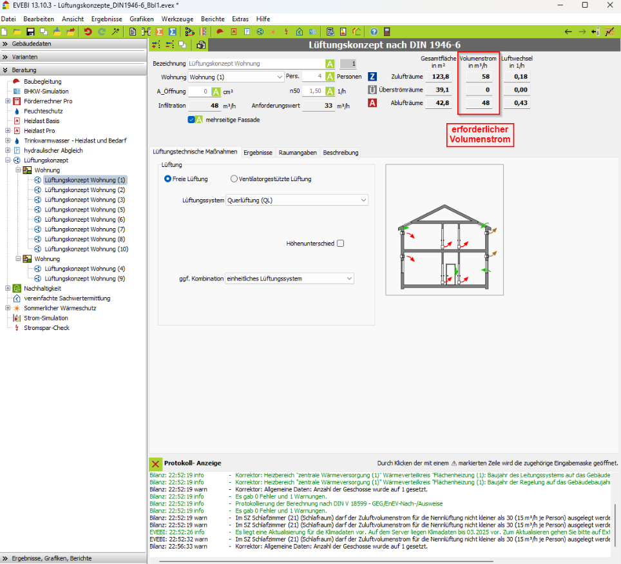Switch to the Raumangaben tab
Viewport: 621px width, 564px height.
[x=298, y=153]
